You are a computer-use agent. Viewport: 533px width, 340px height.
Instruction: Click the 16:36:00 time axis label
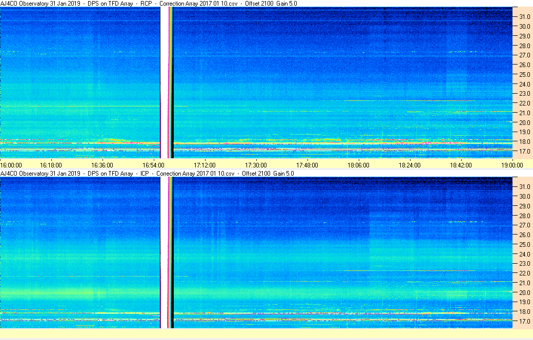pos(102,165)
